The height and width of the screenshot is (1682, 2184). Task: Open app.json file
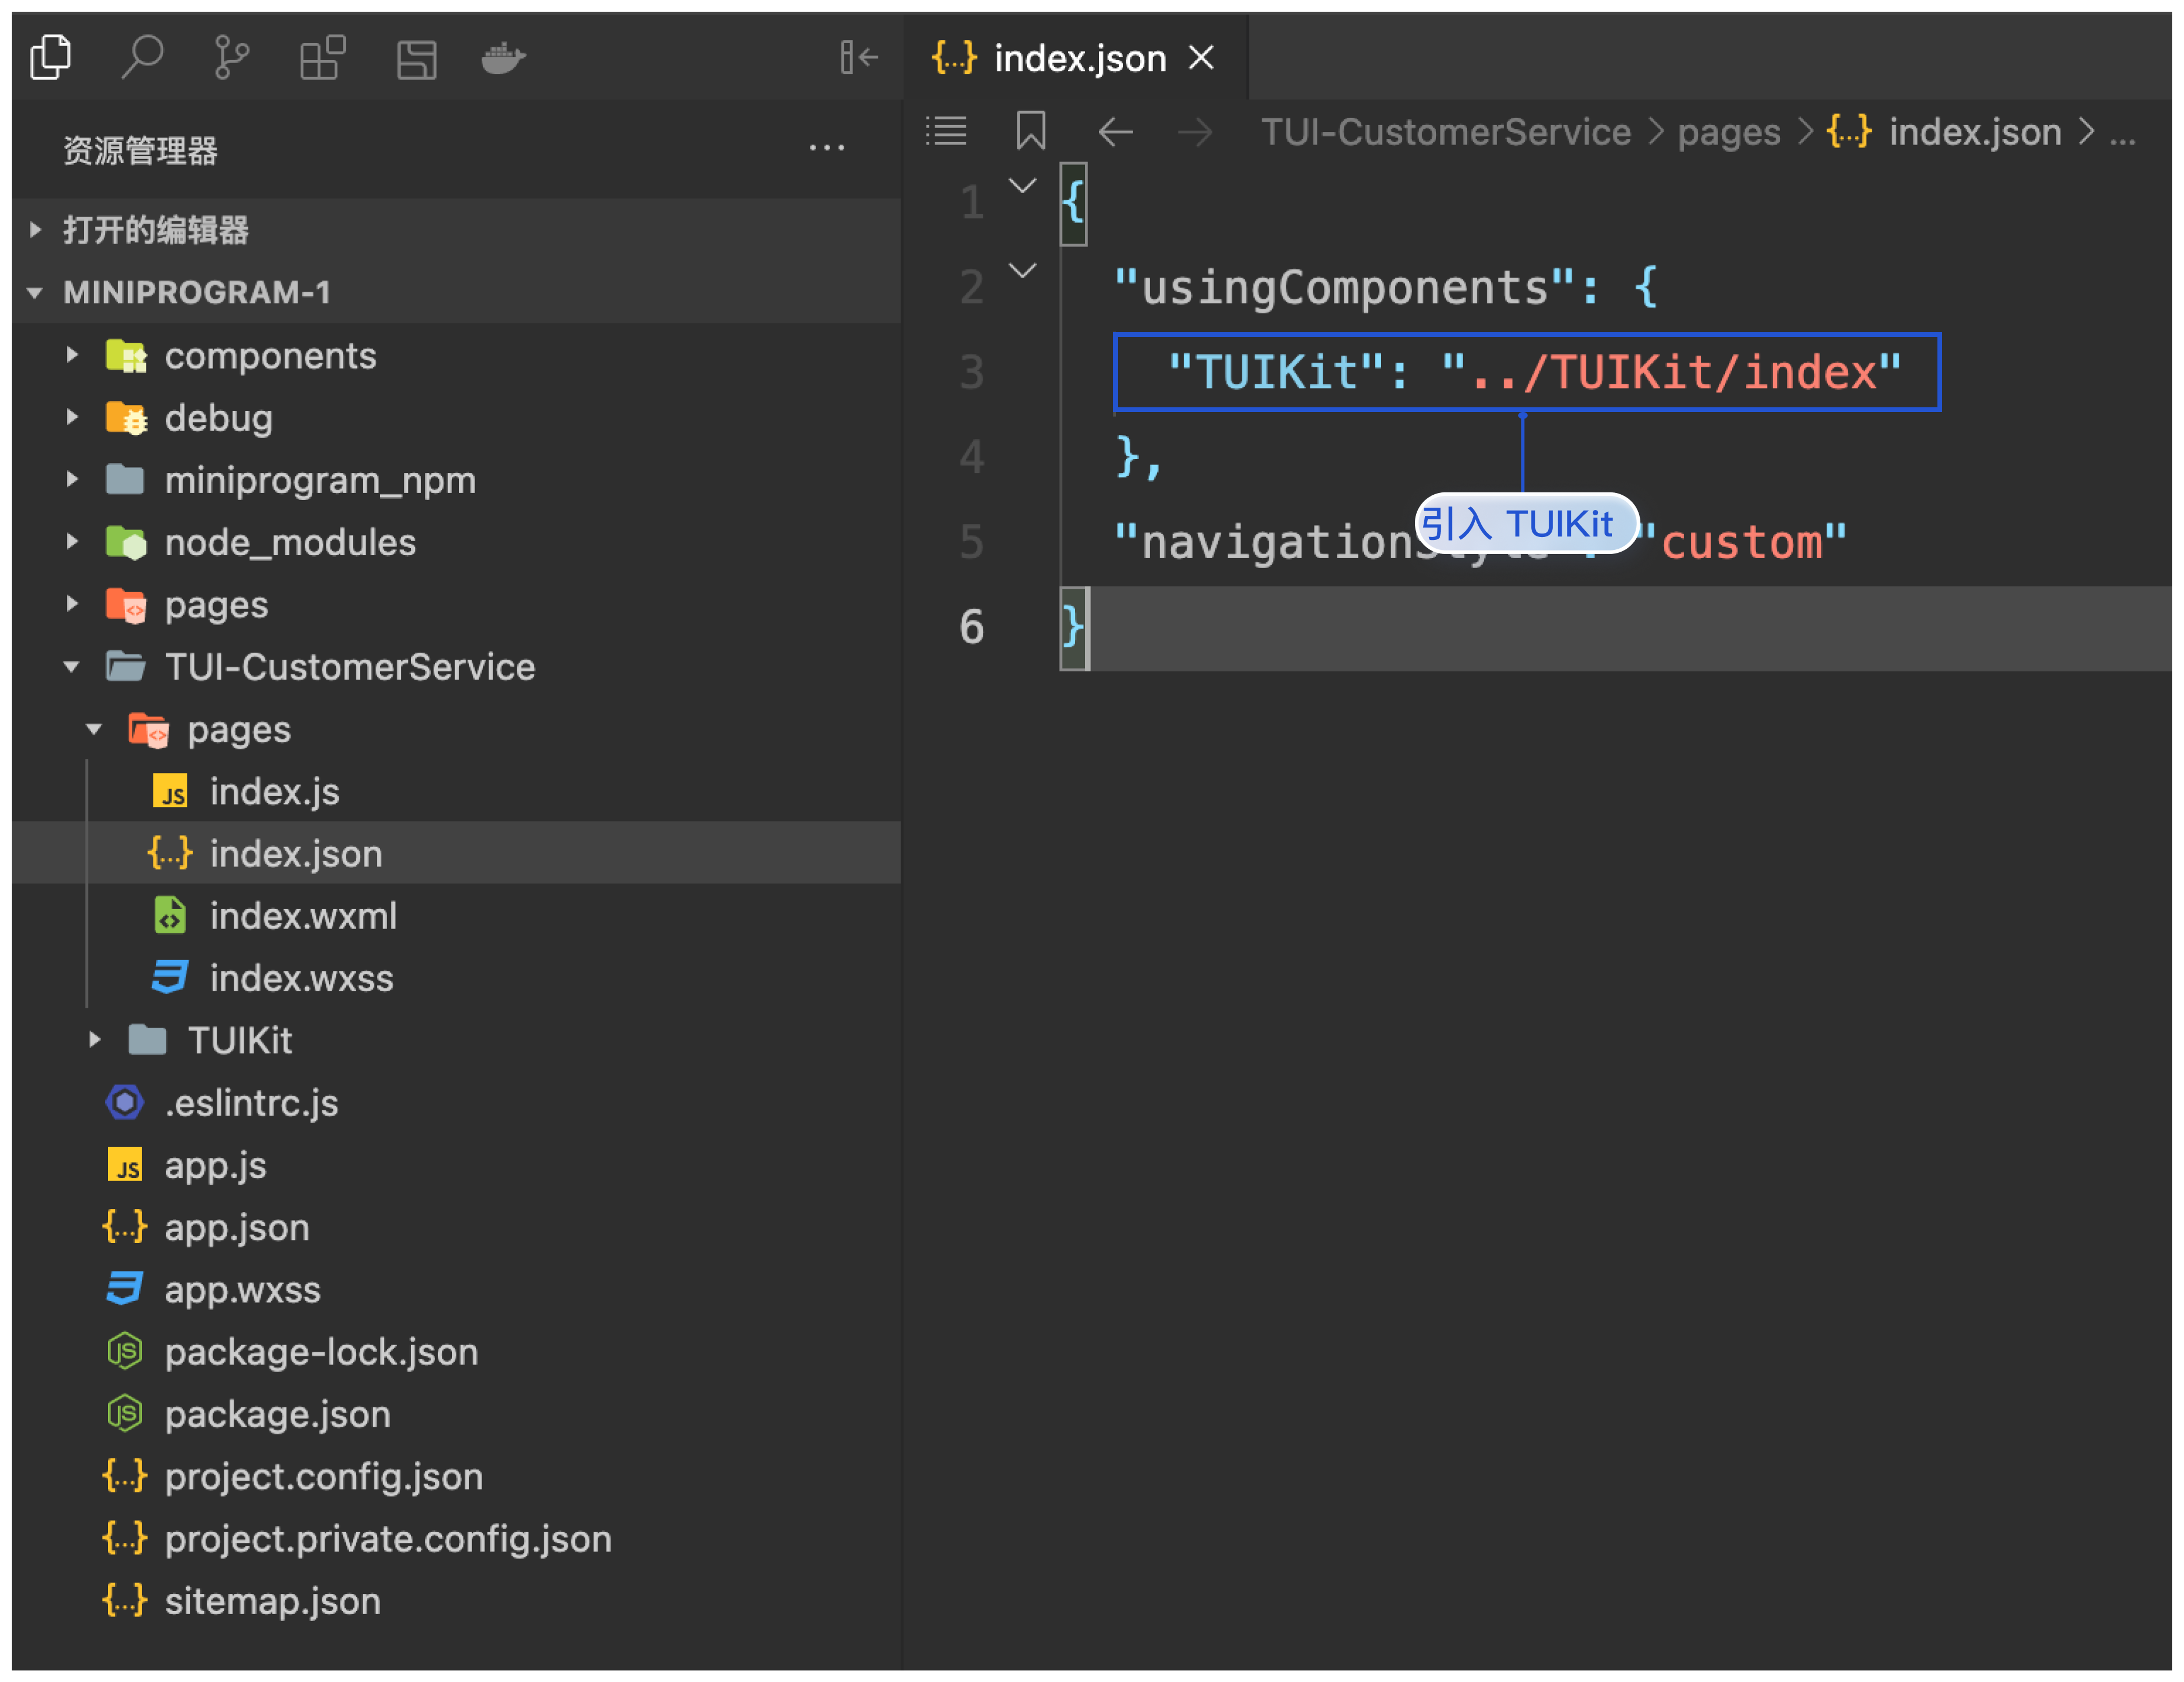coord(237,1227)
